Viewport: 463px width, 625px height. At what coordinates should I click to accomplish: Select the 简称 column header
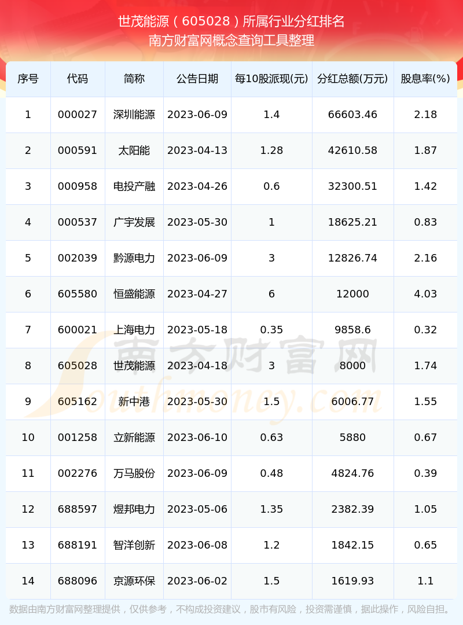click(x=134, y=79)
